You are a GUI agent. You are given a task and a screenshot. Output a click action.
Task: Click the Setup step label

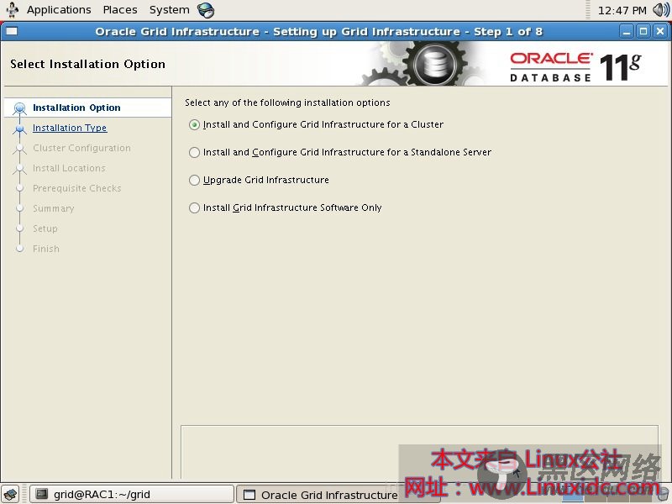click(x=45, y=228)
